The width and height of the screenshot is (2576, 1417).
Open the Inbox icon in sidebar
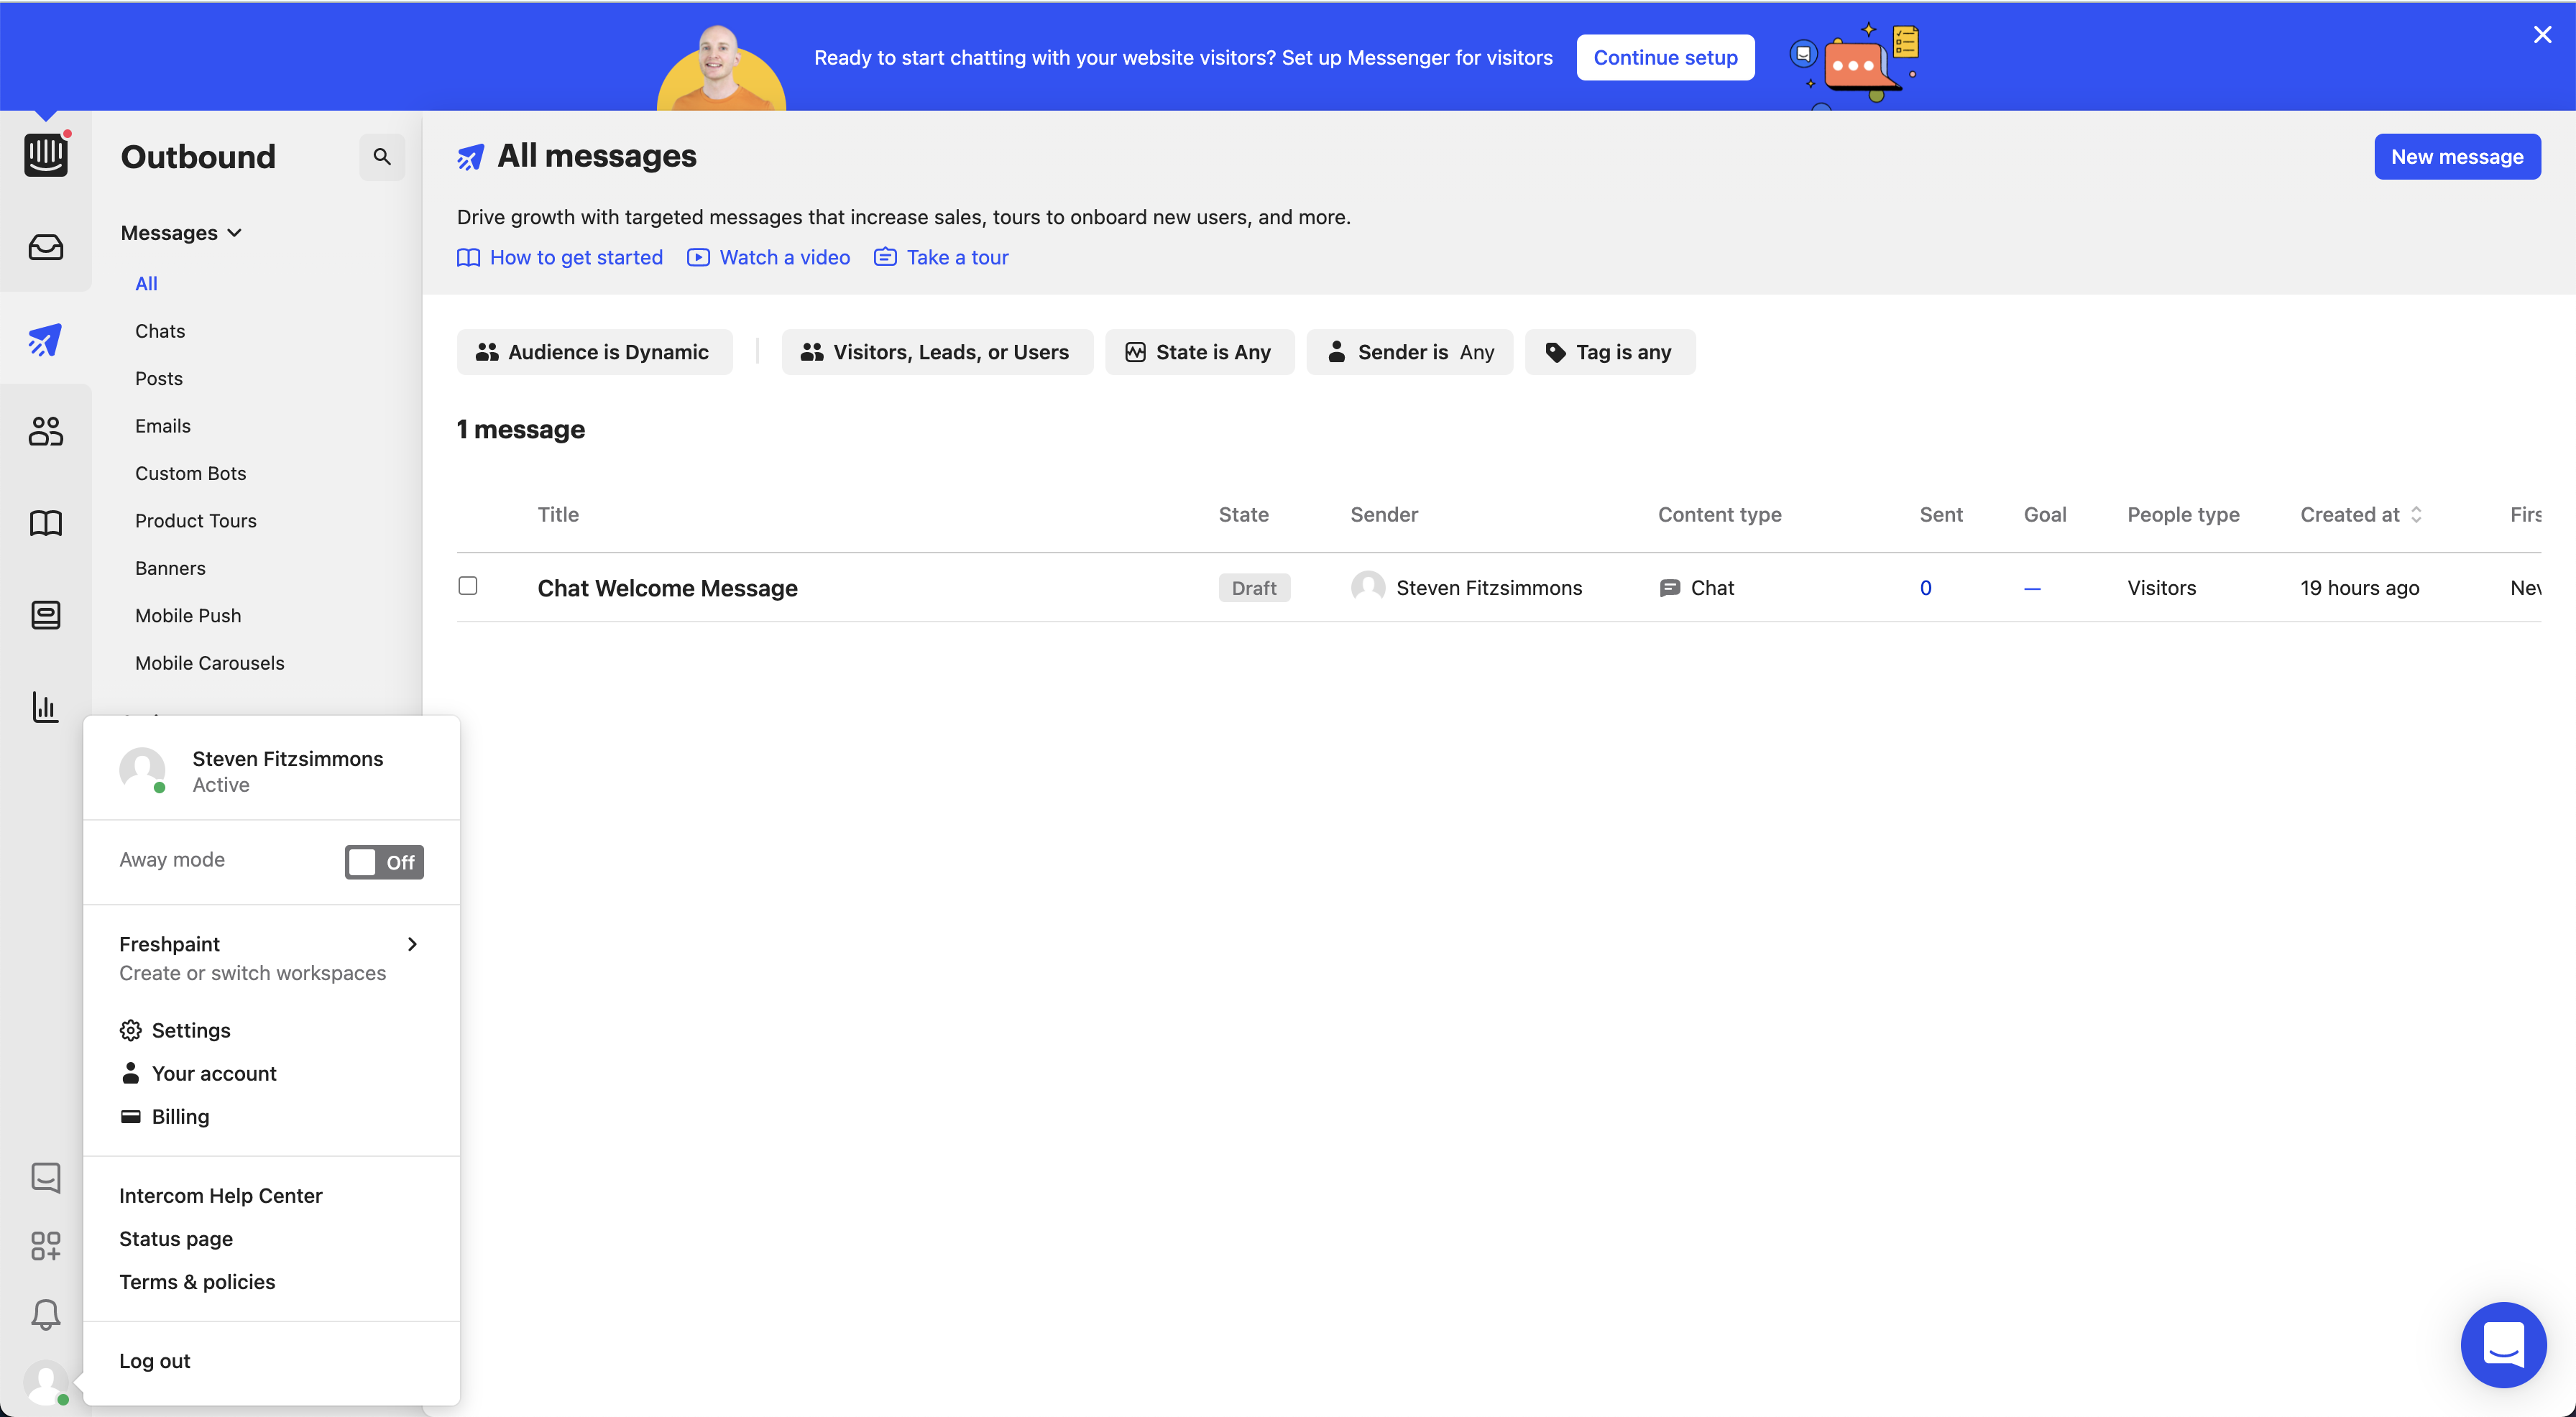tap(46, 247)
